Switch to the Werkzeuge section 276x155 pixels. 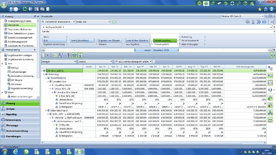pos(20,125)
